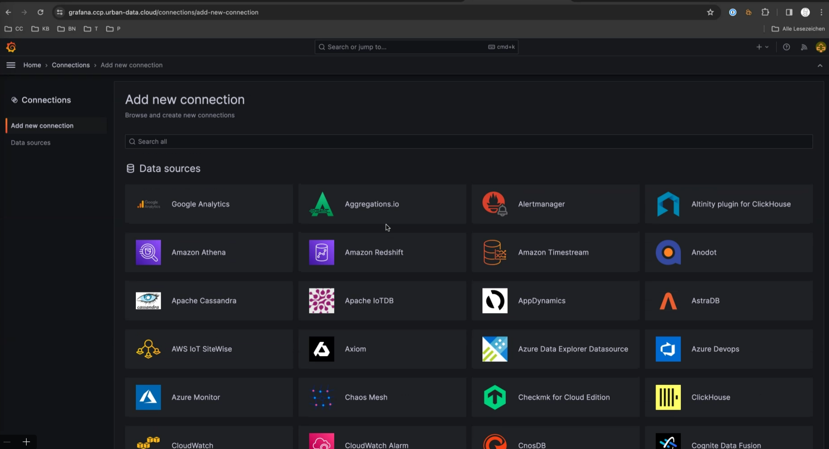Click the CloudWatch Alarm icon

(x=322, y=441)
